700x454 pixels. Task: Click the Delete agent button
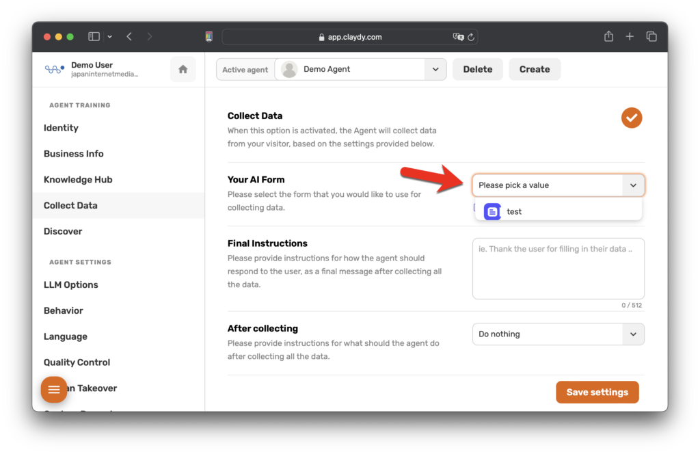[x=477, y=69]
